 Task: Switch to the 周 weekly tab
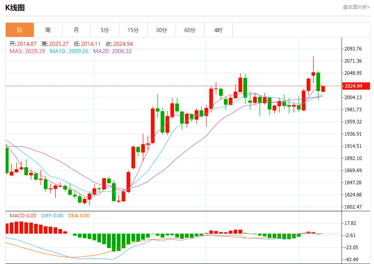click(x=48, y=30)
